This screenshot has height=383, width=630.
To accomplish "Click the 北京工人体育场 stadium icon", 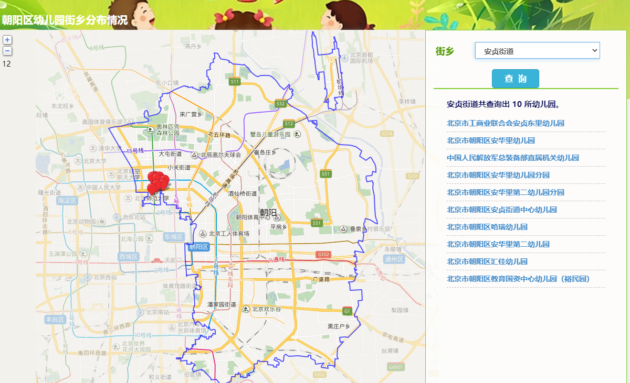I will coord(203,233).
